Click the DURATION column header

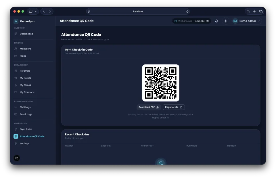192,146
